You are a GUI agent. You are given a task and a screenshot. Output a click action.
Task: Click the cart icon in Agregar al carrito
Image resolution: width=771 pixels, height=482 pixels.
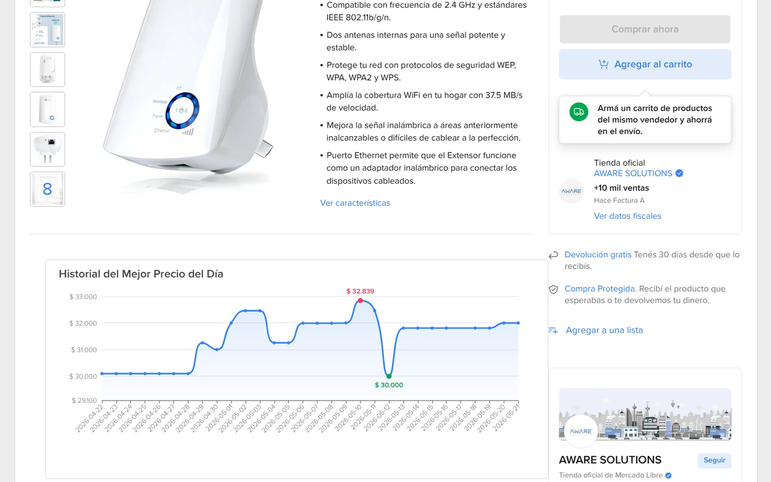603,64
